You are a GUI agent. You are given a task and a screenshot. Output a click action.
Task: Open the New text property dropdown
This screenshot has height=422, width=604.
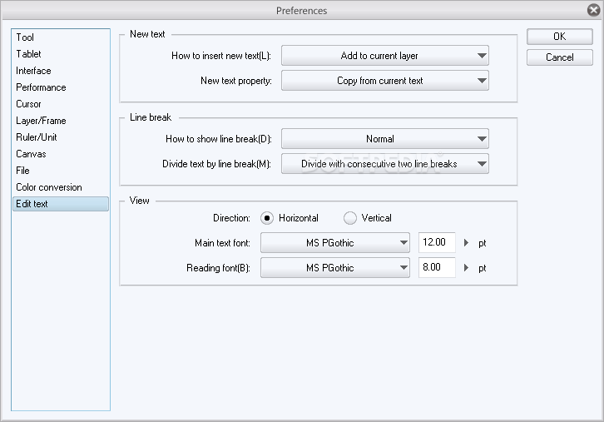(x=385, y=81)
